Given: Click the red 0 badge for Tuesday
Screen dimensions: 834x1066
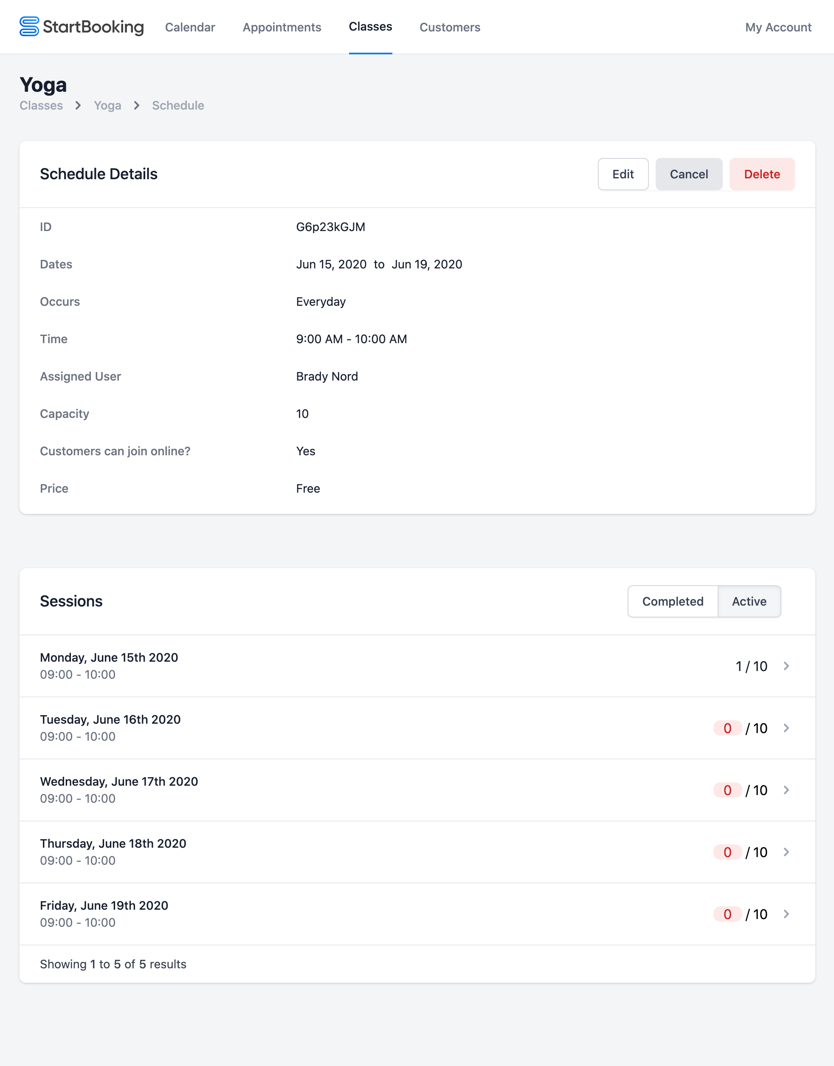Looking at the screenshot, I should pyautogui.click(x=727, y=728).
